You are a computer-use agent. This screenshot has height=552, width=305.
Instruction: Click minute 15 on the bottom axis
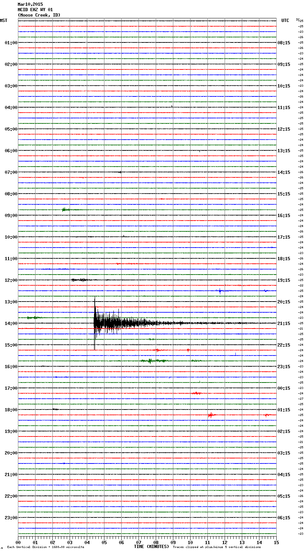tap(276, 542)
